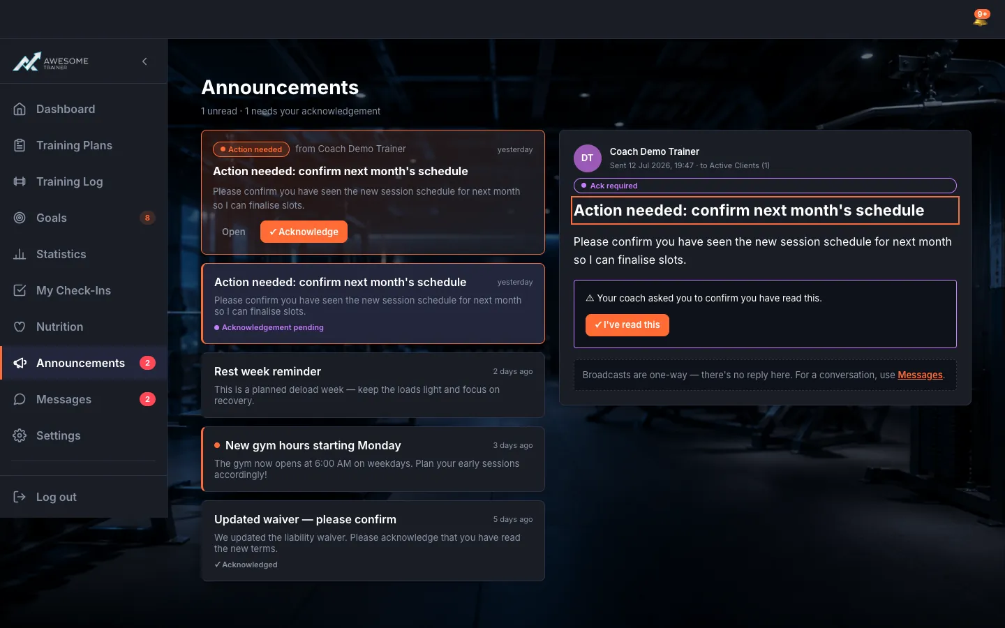Click the Goals target icon
The width and height of the screenshot is (1005, 628).
click(x=20, y=218)
